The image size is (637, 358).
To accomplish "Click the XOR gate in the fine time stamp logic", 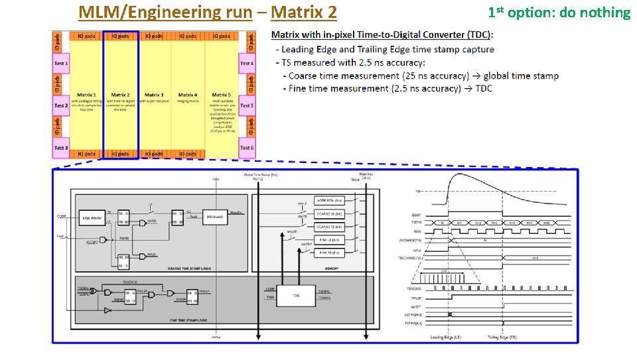I will tap(94, 291).
